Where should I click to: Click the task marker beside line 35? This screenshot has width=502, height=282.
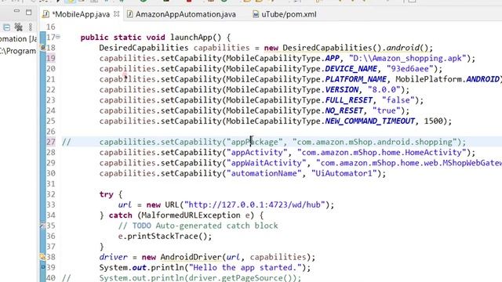(x=42, y=226)
